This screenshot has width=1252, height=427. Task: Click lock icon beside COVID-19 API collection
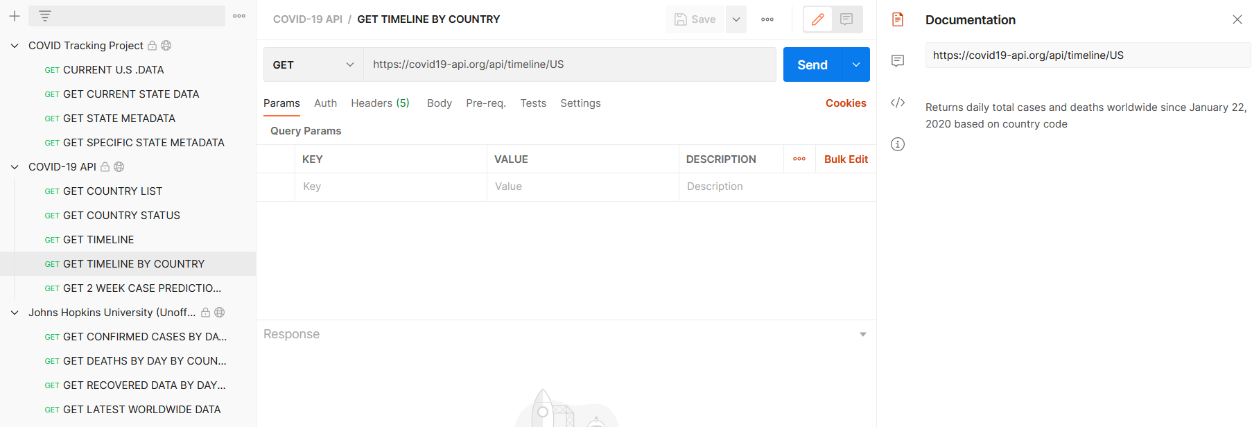105,167
